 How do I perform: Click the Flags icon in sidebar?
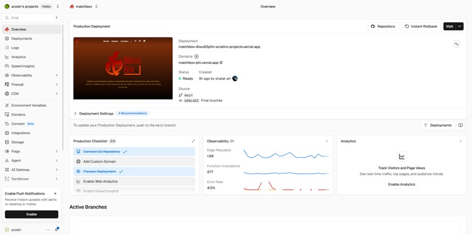(7, 151)
